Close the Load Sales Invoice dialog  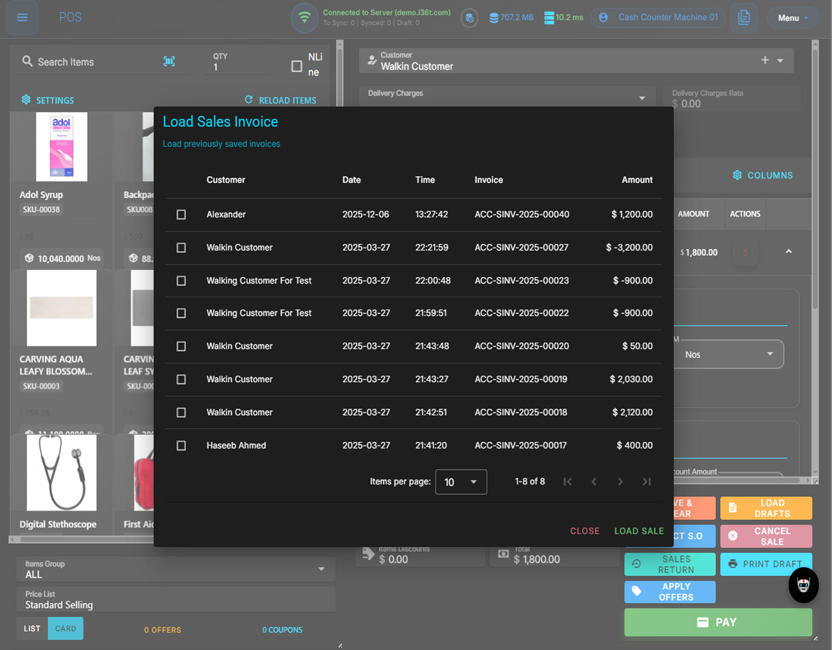click(x=584, y=531)
